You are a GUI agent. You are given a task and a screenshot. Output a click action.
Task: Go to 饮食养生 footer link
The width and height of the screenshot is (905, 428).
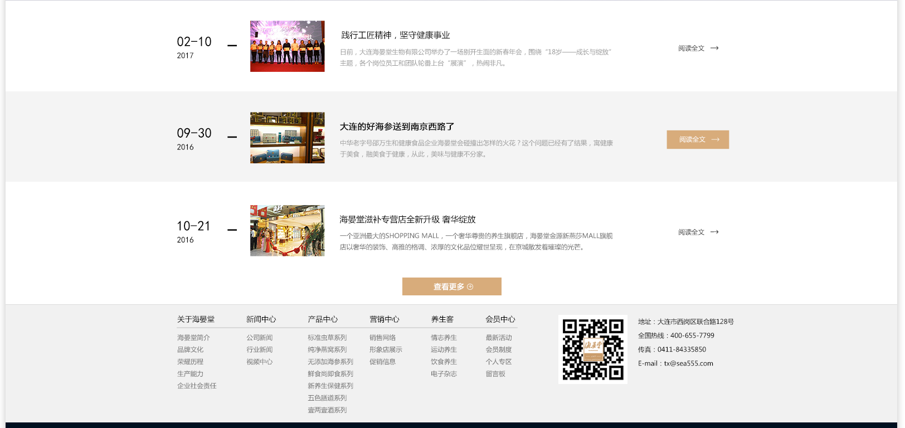(444, 362)
